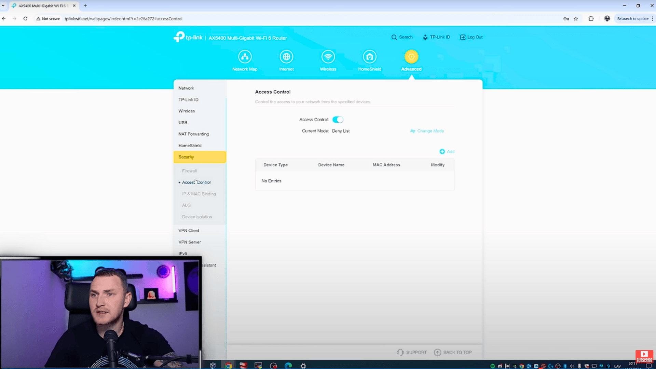Click the Log Out icon
Viewport: 656px width, 369px height.
pyautogui.click(x=463, y=37)
